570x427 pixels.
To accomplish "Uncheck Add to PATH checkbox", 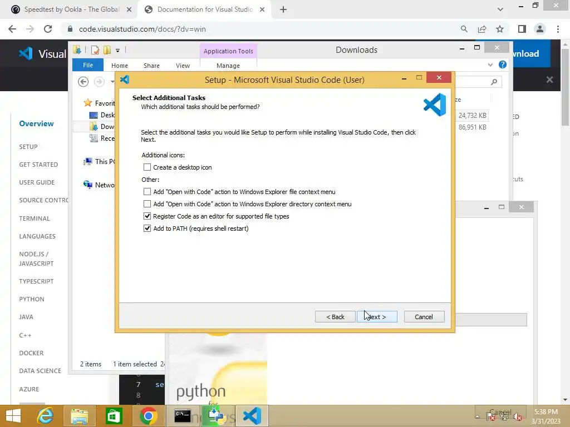I will (x=147, y=229).
